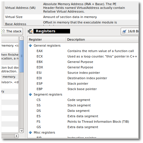Image resolution: width=143 pixels, height=143 pixels.
Task: Collapse the Misc registers group
Action: pos(30,132)
